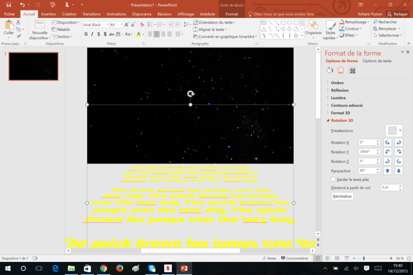Image resolution: width=413 pixels, height=275 pixels.
Task: Click the Partager share button
Action: [x=399, y=14]
